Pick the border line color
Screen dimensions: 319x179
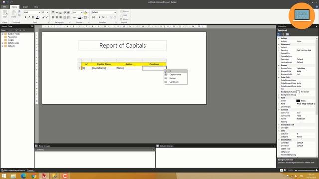tap(80, 18)
